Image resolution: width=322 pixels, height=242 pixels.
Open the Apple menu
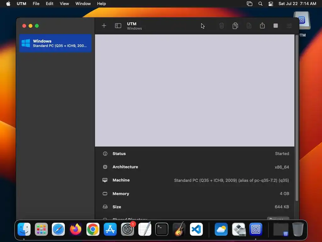click(x=8, y=4)
